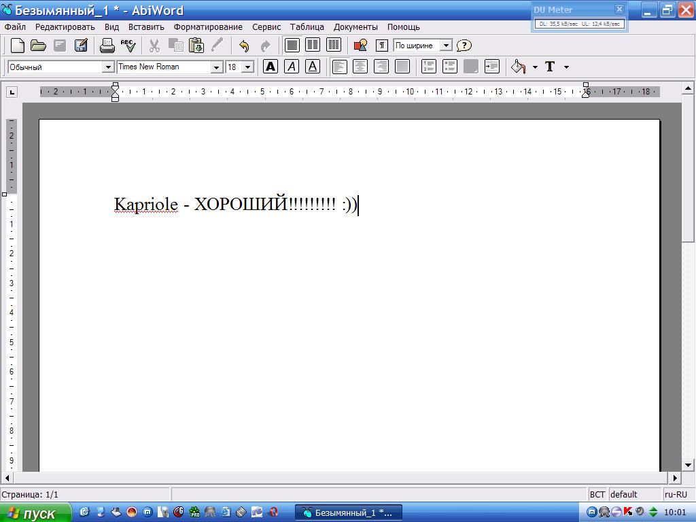696x522 pixels.
Task: Open the highlight color dropdown arrow
Action: 535,67
